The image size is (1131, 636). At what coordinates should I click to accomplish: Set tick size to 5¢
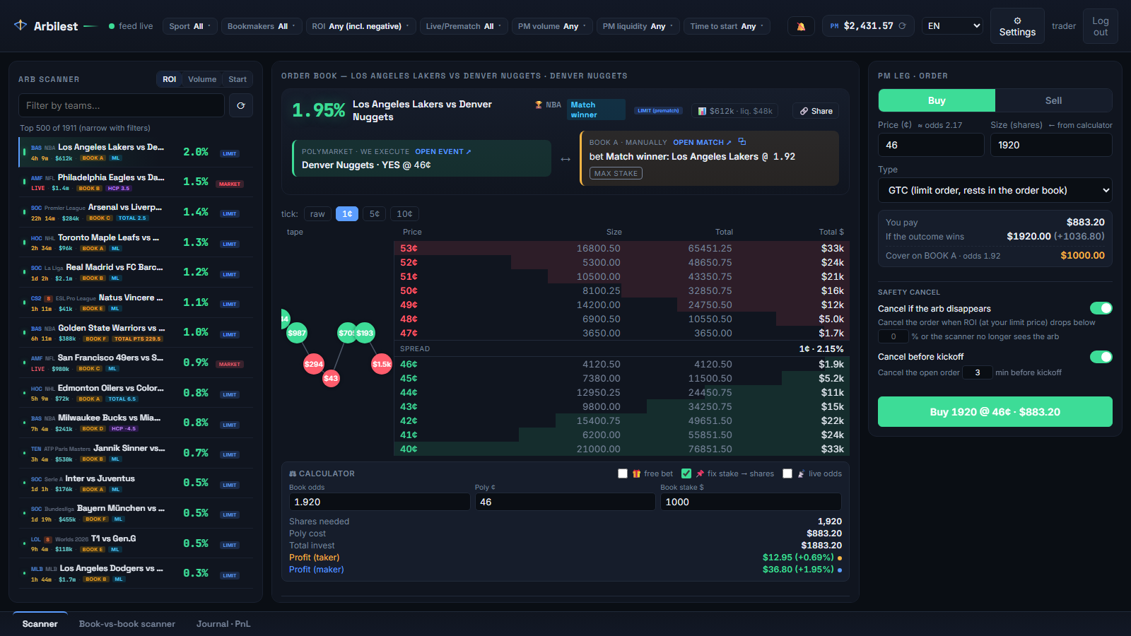click(375, 213)
